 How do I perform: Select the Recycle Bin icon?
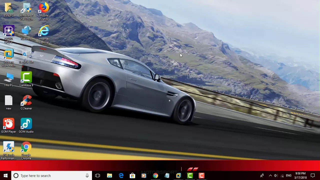click(26, 56)
